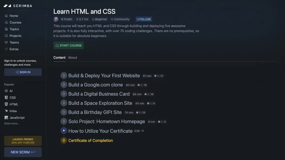This screenshot has height=160, width=285.
Task: Open the Imba topic arrow icon
Action: tap(6, 111)
